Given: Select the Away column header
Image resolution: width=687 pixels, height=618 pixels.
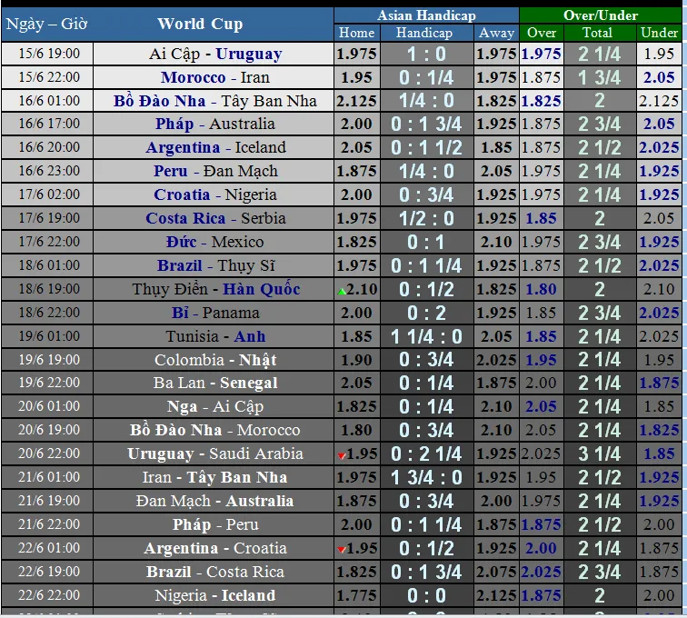Looking at the screenshot, I should tap(496, 33).
